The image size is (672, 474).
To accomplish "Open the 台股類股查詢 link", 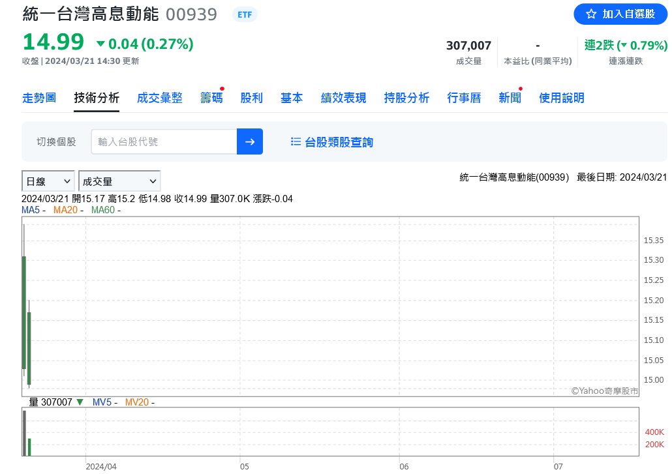I will pos(339,142).
